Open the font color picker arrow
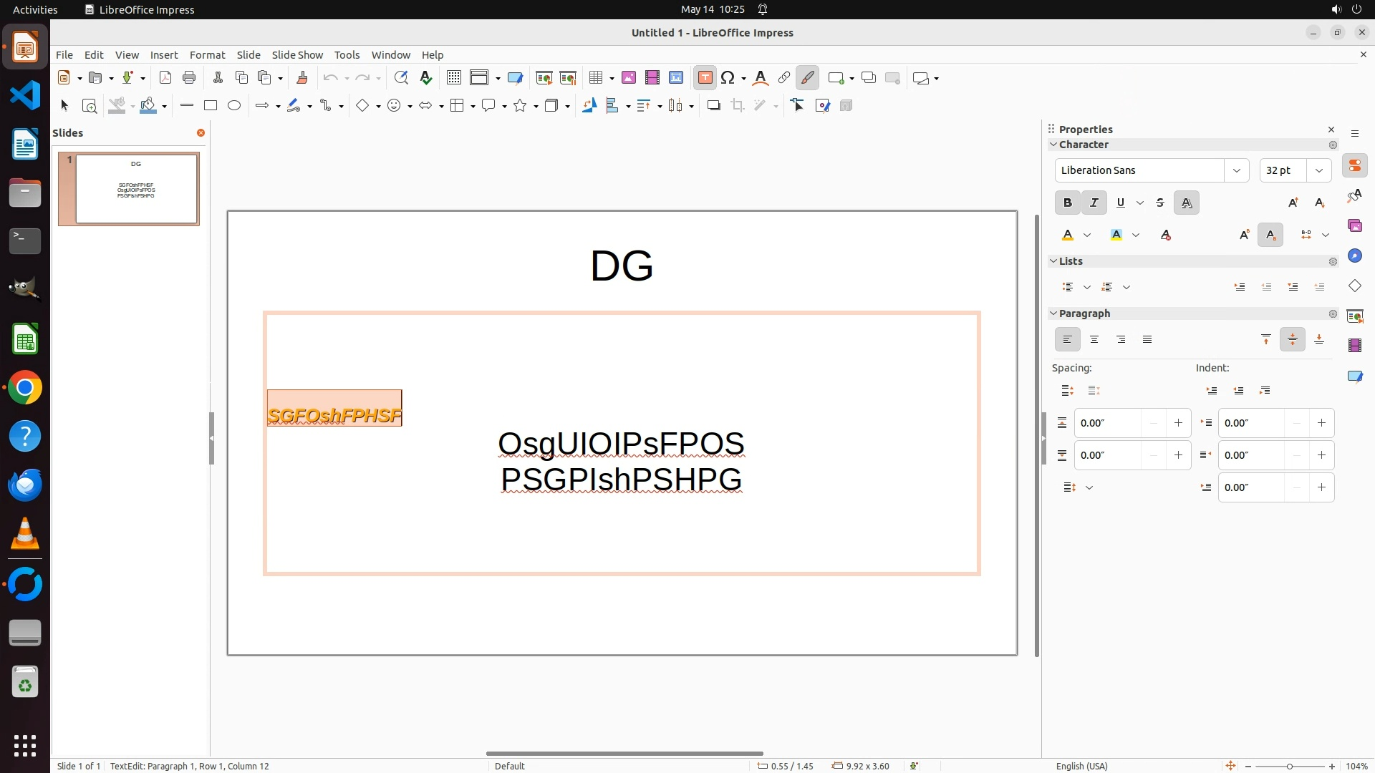This screenshot has width=1375, height=773. click(x=1087, y=235)
